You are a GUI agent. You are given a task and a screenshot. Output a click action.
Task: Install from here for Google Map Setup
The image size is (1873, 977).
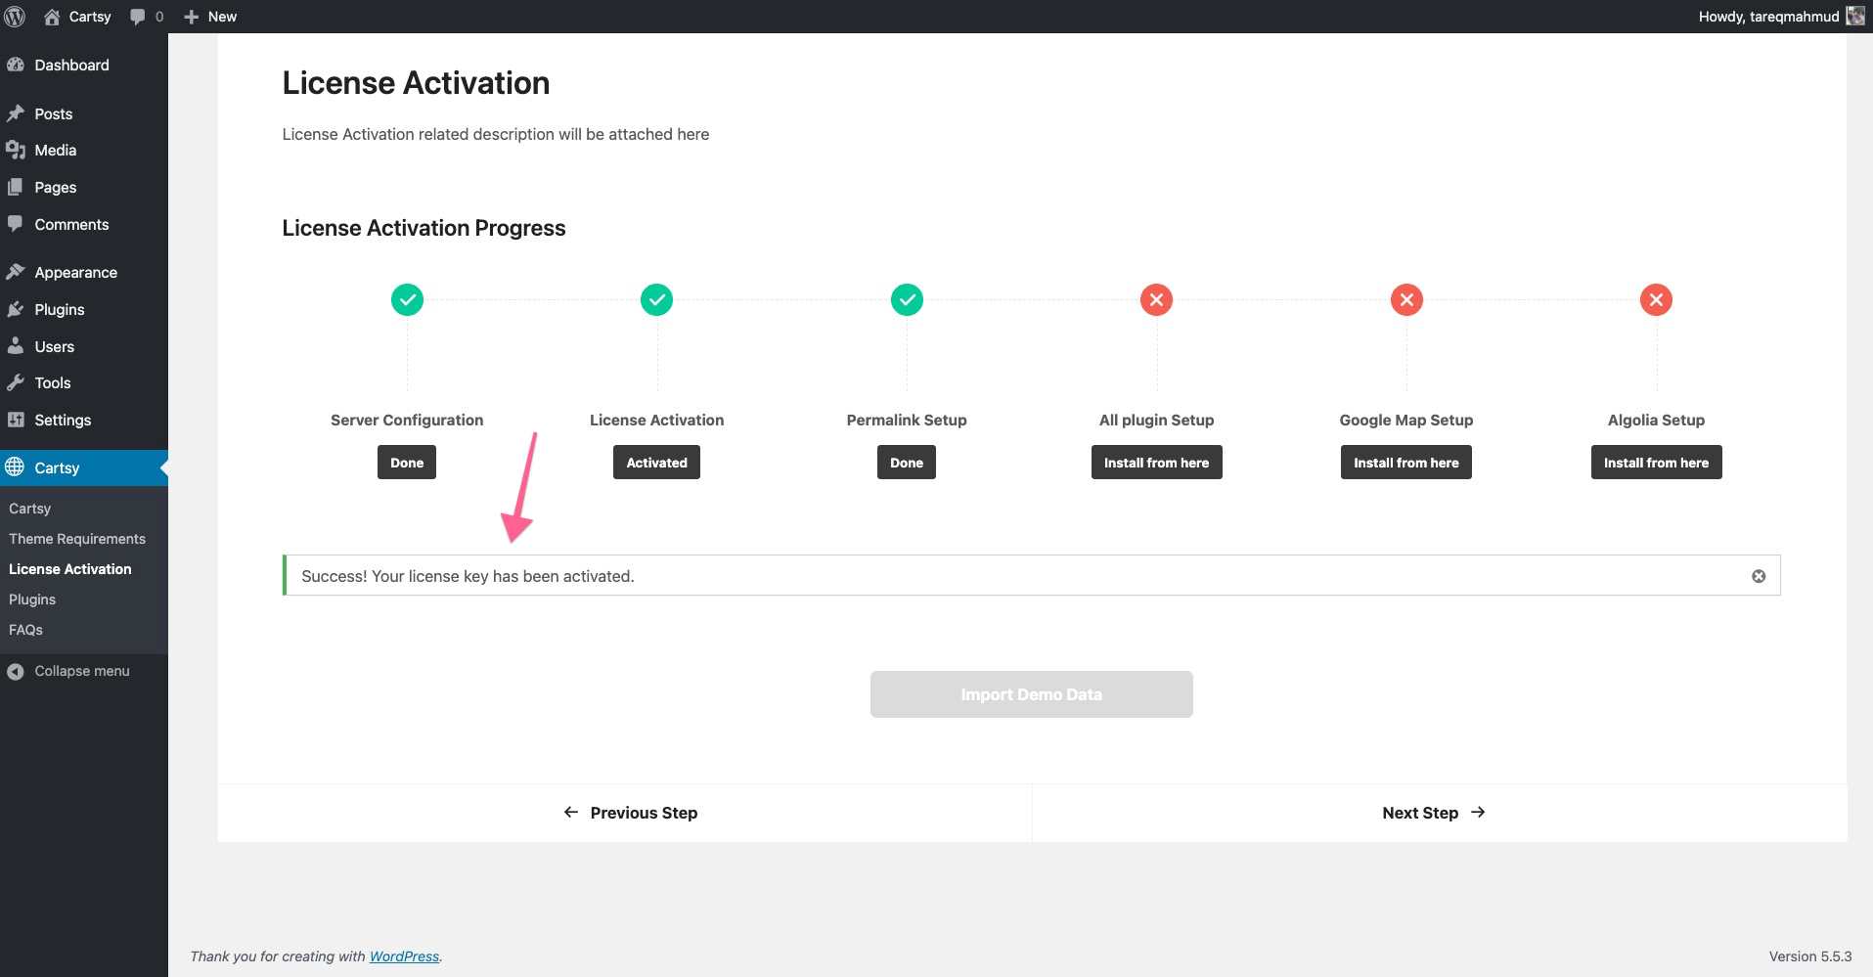(x=1406, y=463)
